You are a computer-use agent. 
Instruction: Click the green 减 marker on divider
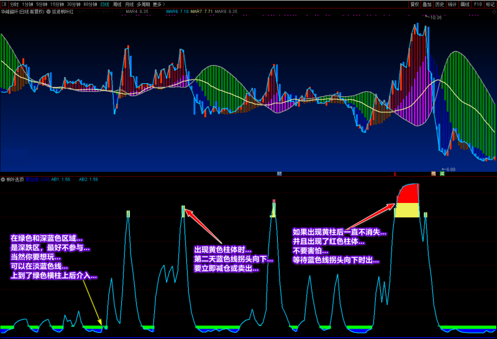(441, 174)
